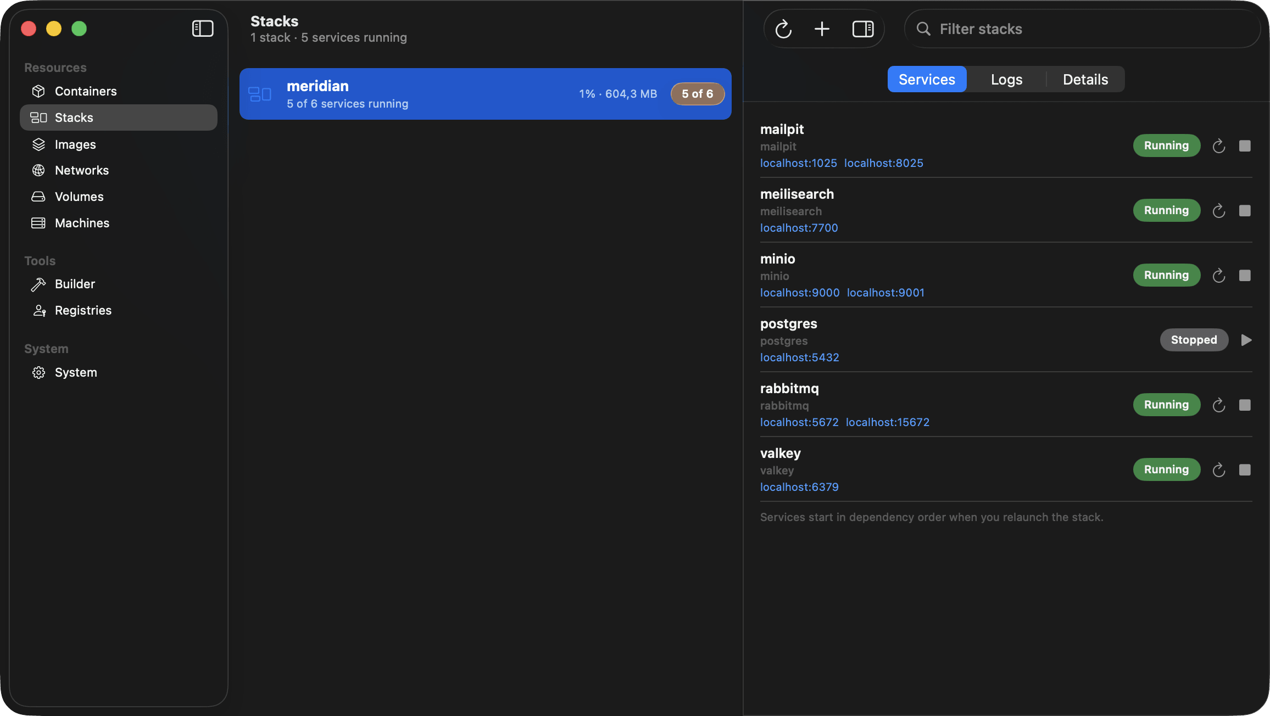This screenshot has height=716, width=1270.
Task: Toggle the left sidebar icon
Action: (x=202, y=29)
